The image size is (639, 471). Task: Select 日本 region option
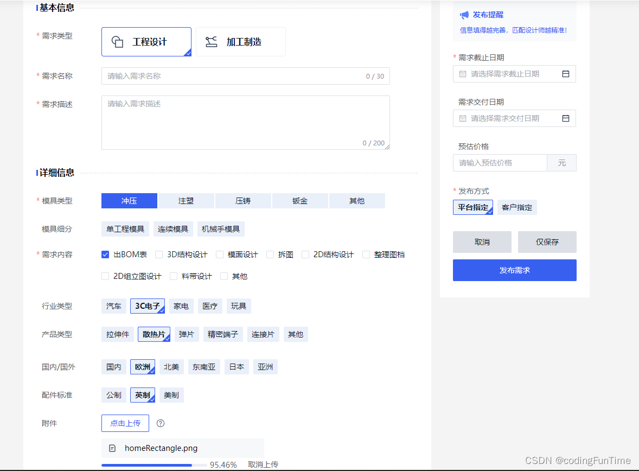click(237, 367)
